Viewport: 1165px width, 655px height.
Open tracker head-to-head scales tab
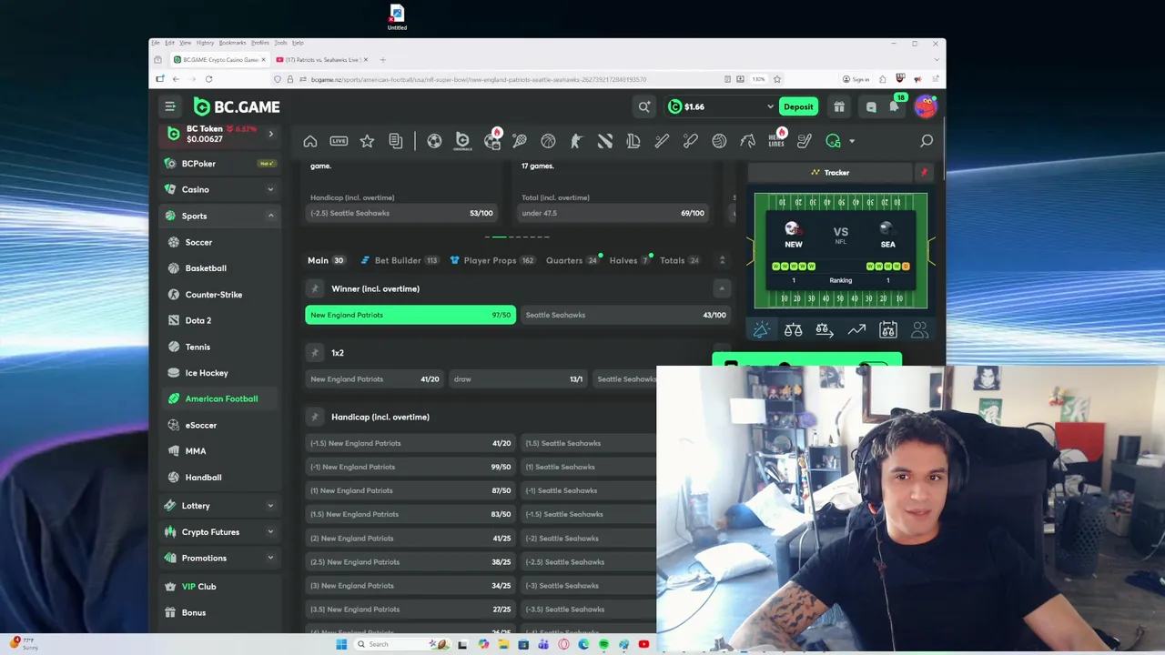click(x=794, y=330)
